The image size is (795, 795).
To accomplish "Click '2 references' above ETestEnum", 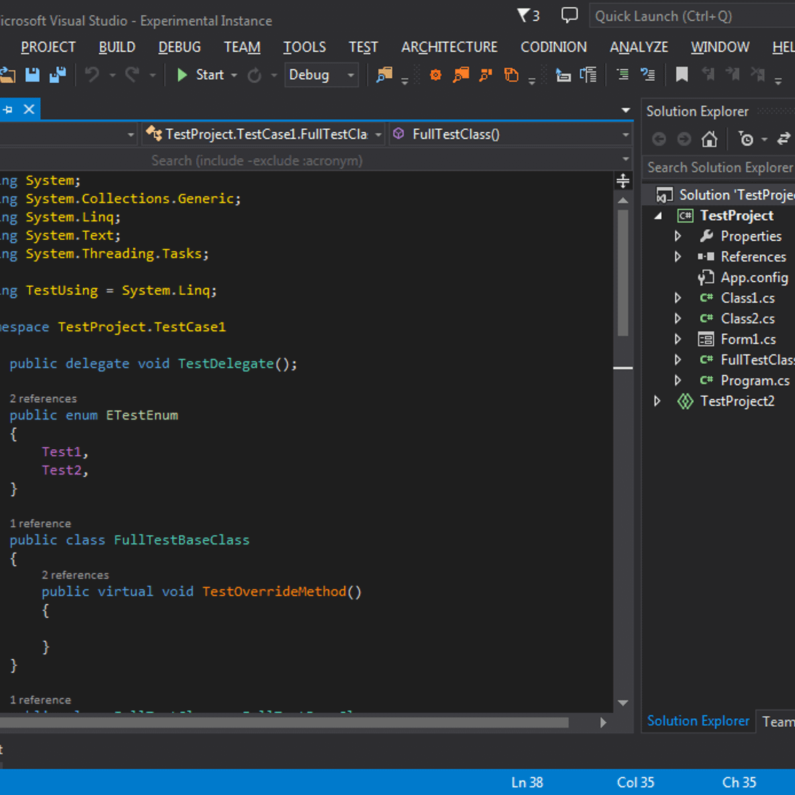I will [43, 399].
